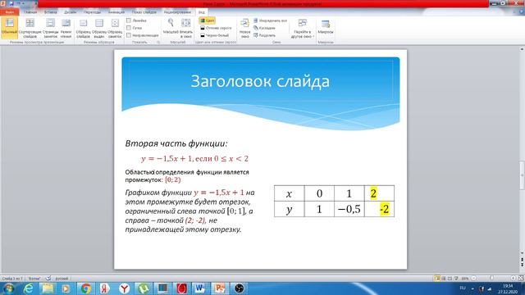The image size is (525, 295).
Task: Click the slide title Заголовок слайда
Action: (260, 81)
